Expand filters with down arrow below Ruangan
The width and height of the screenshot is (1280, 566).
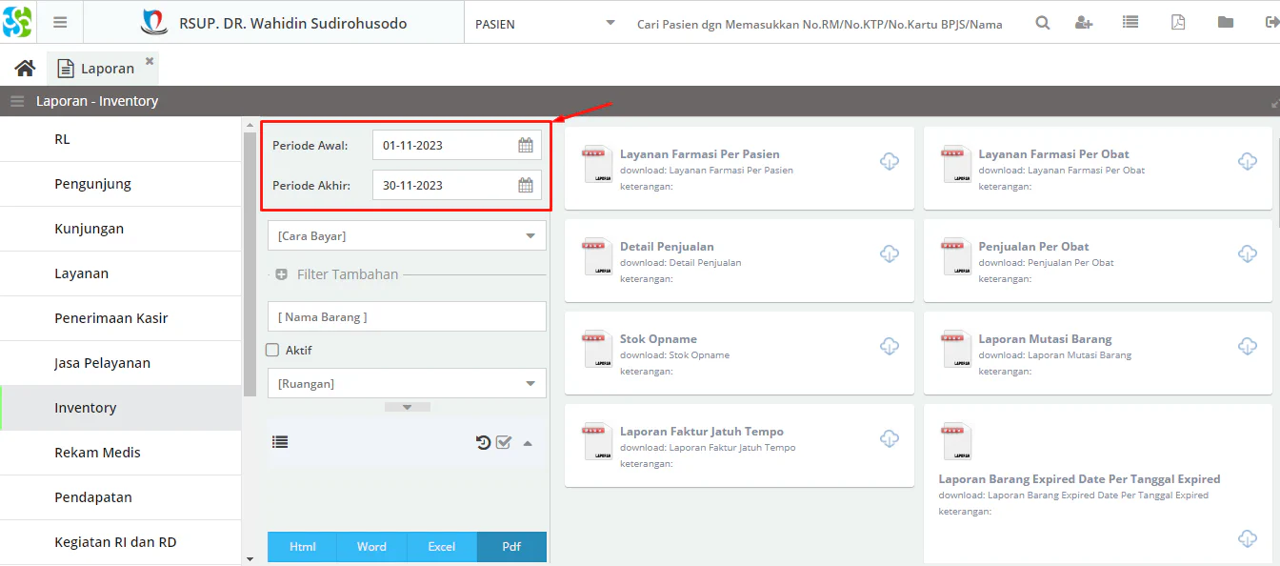[408, 407]
